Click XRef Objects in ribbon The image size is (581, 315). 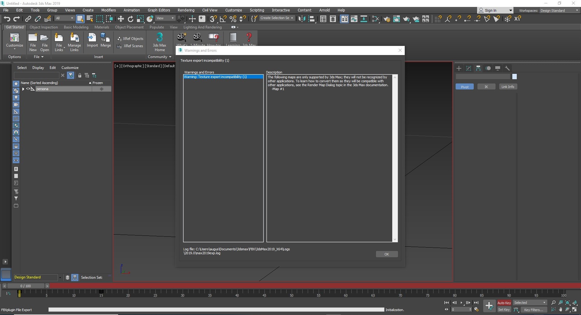coord(130,39)
